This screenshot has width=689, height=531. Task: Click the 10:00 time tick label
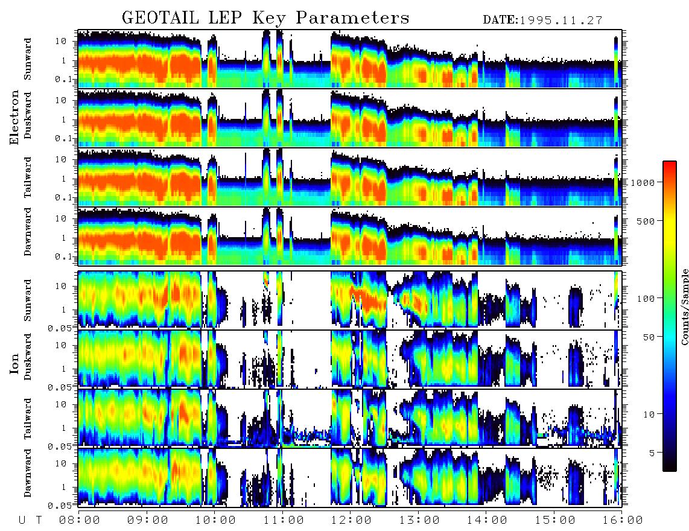pos(215,521)
